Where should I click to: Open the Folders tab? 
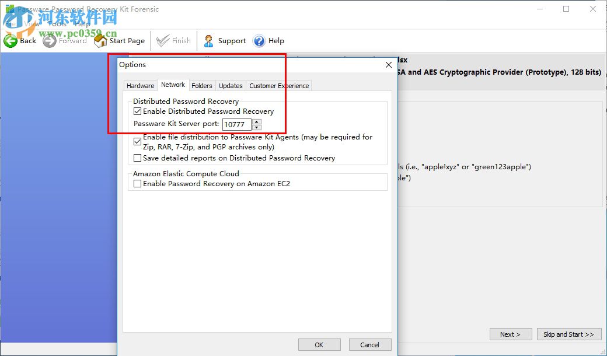tap(202, 86)
